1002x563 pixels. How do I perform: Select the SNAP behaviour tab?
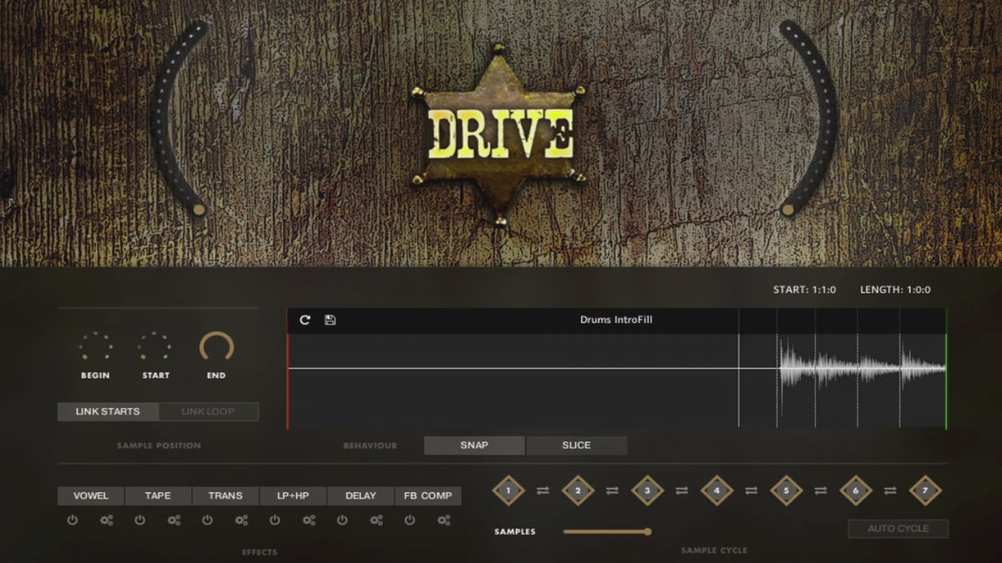coord(474,445)
